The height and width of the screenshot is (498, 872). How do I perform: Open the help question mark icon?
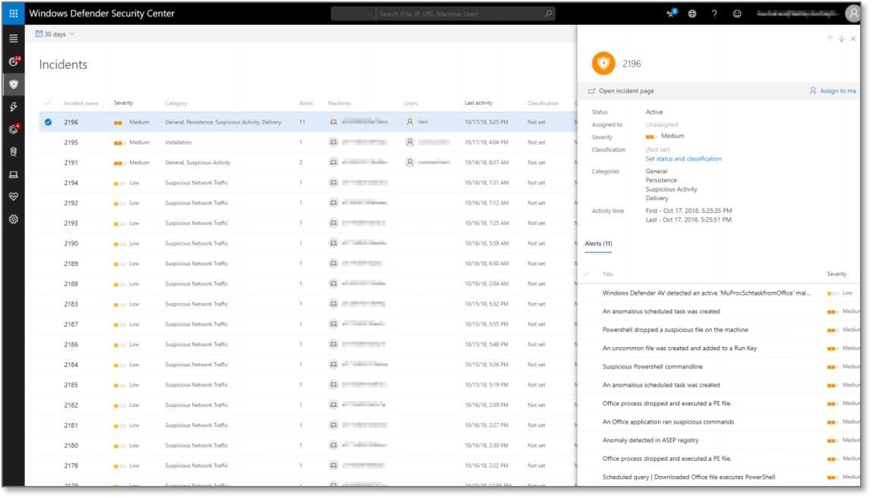pyautogui.click(x=714, y=14)
